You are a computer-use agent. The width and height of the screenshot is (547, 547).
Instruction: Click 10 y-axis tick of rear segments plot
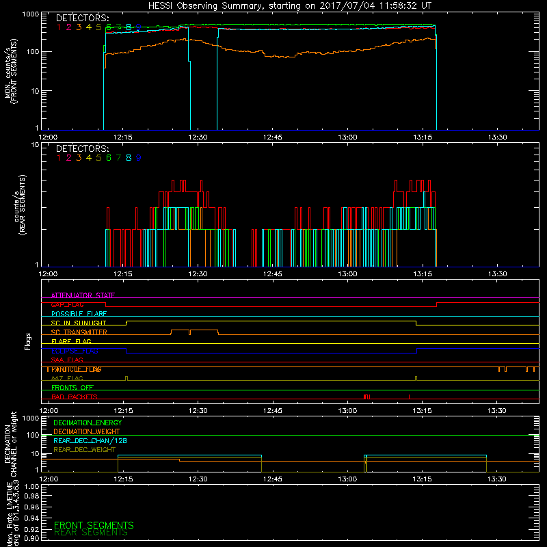(x=36, y=145)
